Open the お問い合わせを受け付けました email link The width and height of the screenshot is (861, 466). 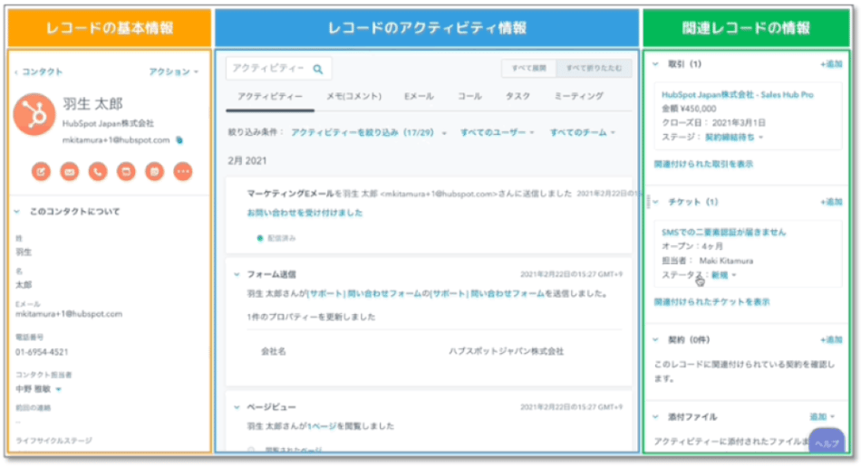[x=305, y=213]
